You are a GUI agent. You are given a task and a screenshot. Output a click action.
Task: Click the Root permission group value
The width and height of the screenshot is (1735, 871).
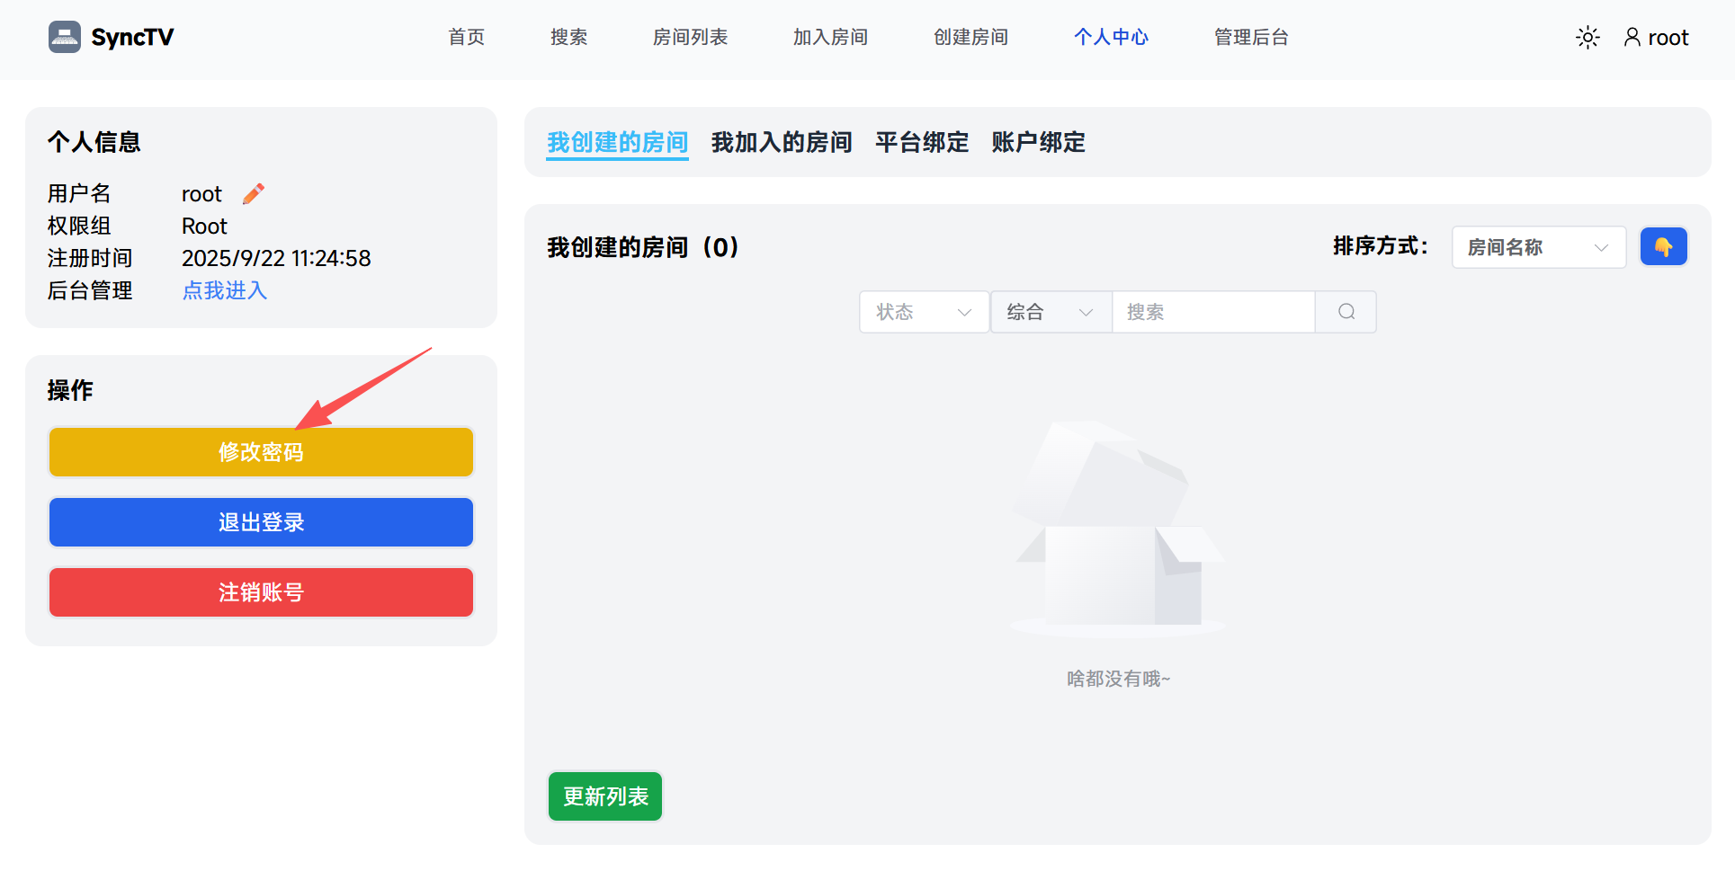tap(204, 226)
